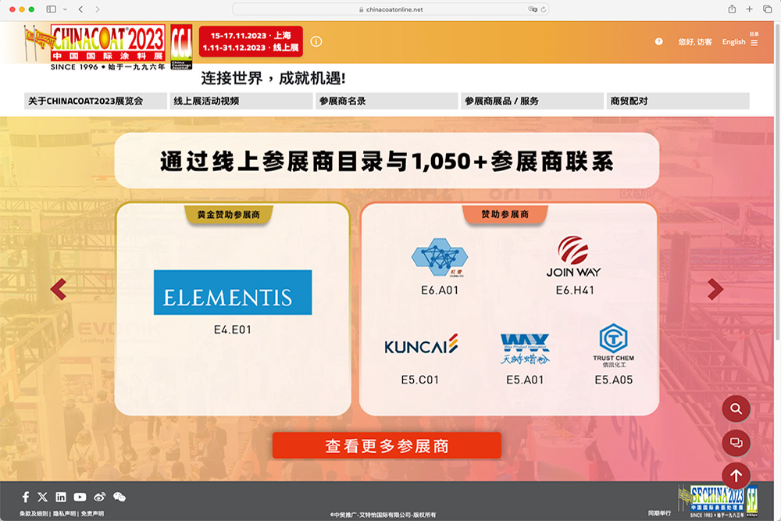
Task: Open the Elementis sponsor logo
Action: [233, 292]
